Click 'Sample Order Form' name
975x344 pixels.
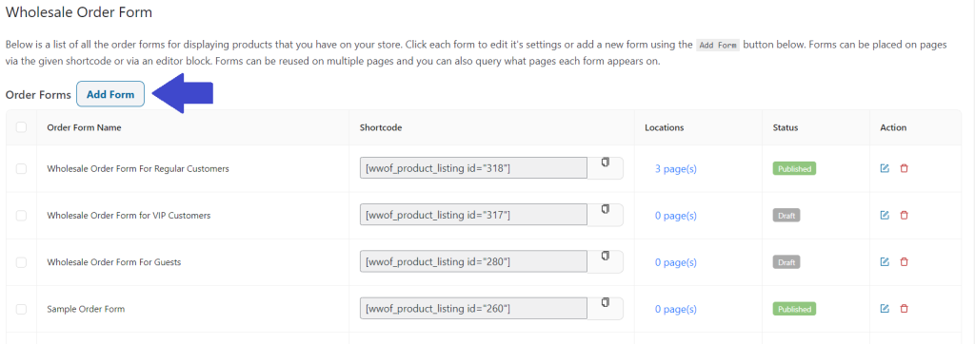[x=86, y=309]
